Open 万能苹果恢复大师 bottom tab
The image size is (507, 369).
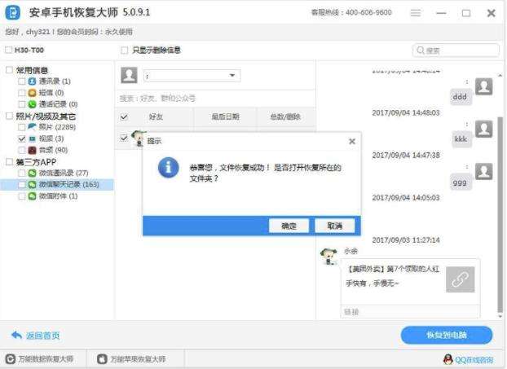pos(135,359)
